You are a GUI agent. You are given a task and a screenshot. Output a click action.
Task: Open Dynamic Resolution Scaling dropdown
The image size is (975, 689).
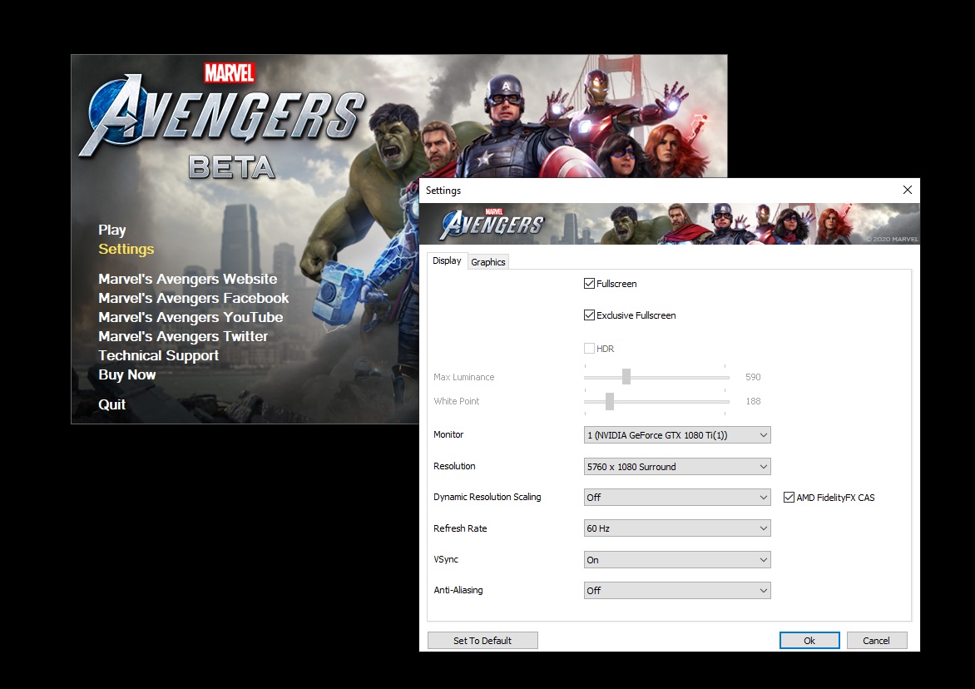pyautogui.click(x=677, y=498)
